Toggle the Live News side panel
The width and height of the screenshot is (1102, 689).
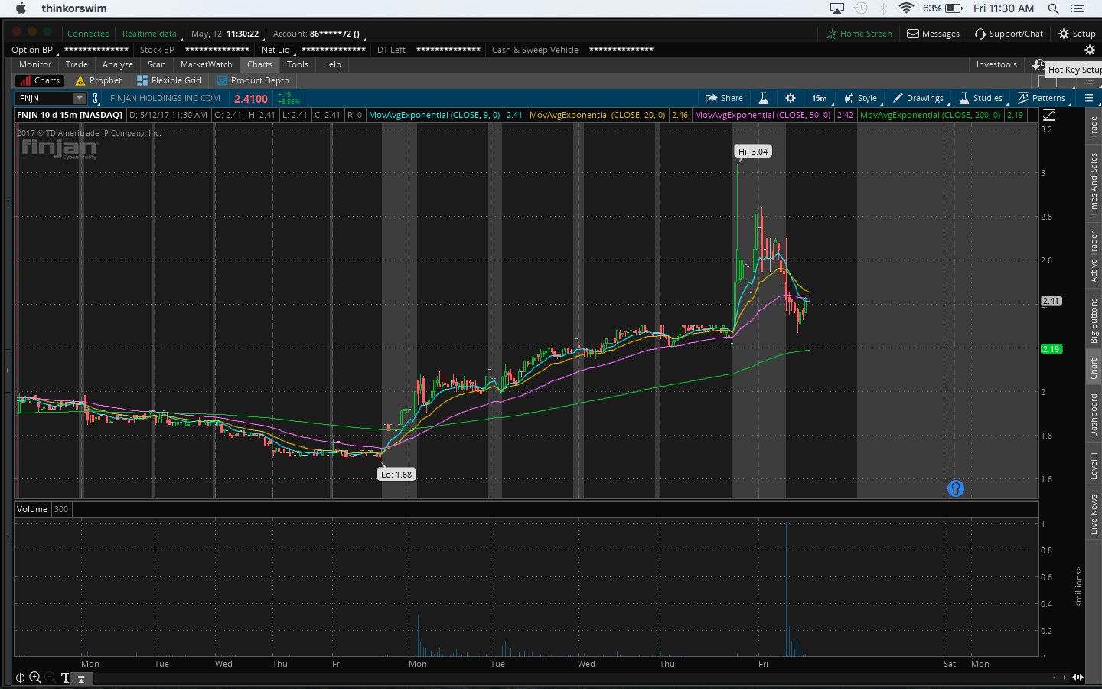click(x=1094, y=514)
